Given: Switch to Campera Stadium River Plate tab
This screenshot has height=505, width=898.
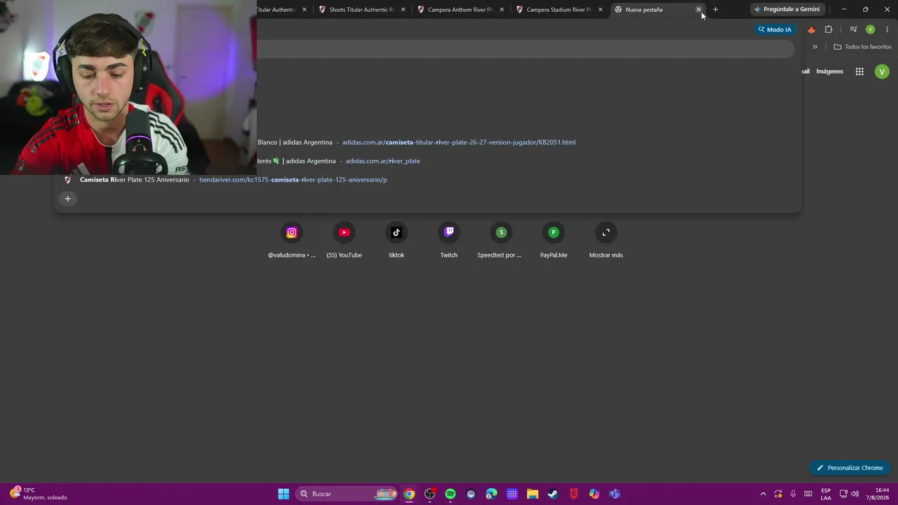Looking at the screenshot, I should click(559, 10).
